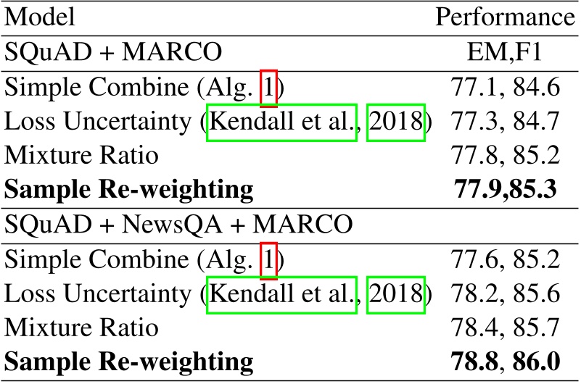
Task: Open the Alg. 1 reference under SQuAD + NewsQA + MARCO
Action: [268, 260]
